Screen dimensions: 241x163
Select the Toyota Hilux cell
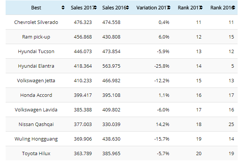36,154
